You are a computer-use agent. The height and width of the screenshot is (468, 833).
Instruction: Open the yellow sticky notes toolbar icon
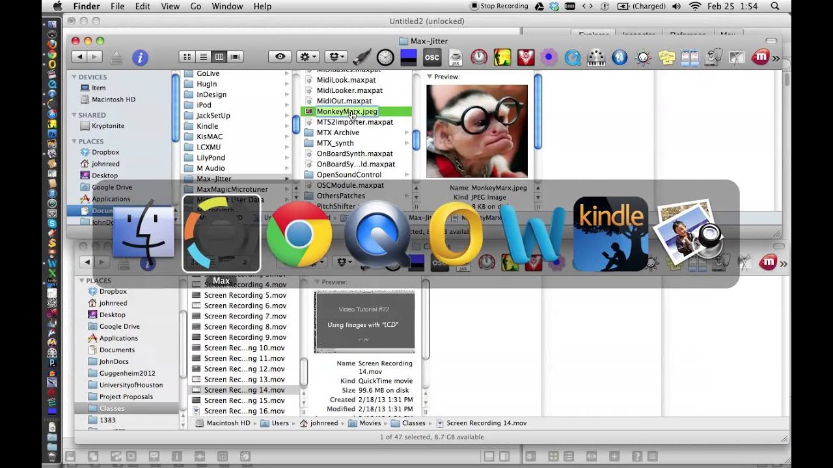[x=666, y=57]
